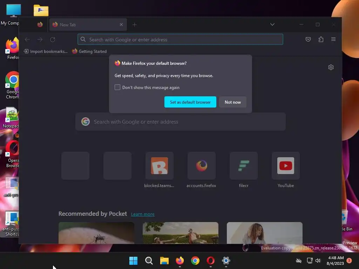The height and width of the screenshot is (269, 359).
Task: Reload the current page
Action: pos(53,40)
